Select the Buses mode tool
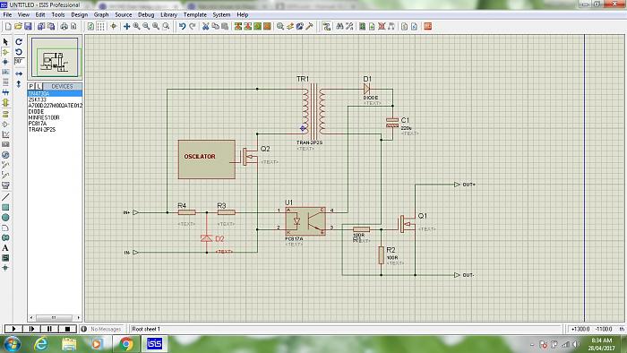The width and height of the screenshot is (627, 353). pyautogui.click(x=5, y=92)
